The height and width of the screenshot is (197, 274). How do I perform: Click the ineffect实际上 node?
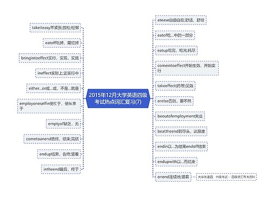(x=58, y=73)
